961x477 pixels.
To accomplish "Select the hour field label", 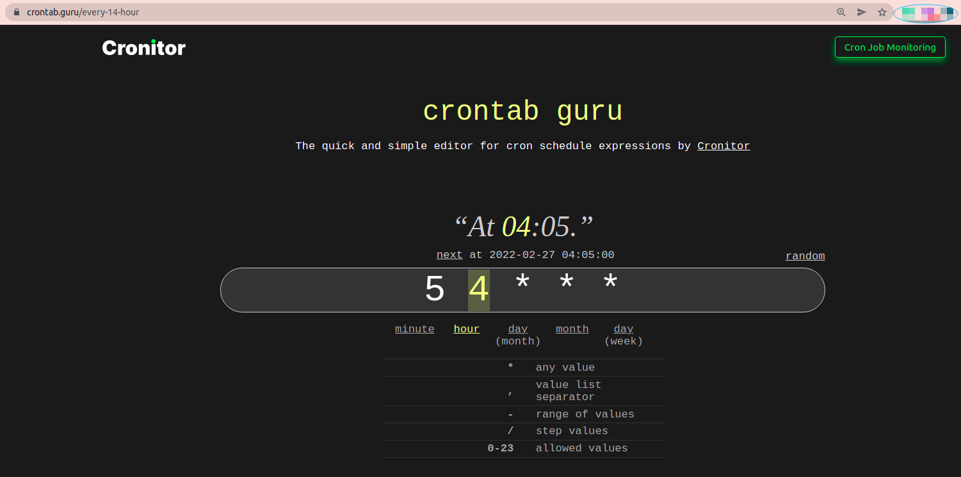I will click(x=467, y=329).
